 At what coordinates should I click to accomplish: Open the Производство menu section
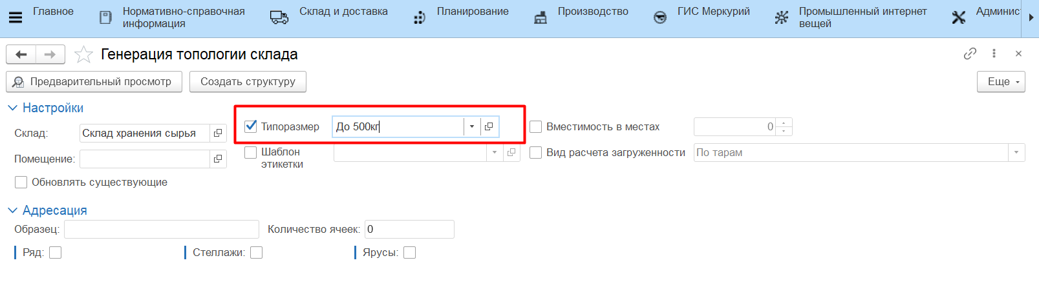coord(592,12)
